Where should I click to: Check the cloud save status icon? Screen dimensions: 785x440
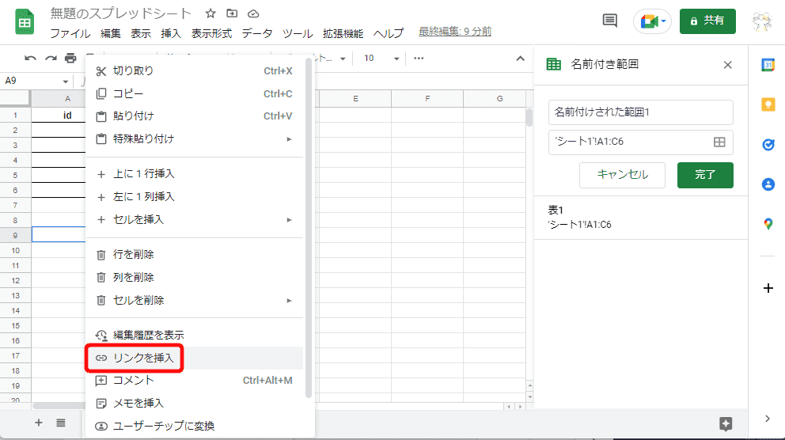coord(253,13)
